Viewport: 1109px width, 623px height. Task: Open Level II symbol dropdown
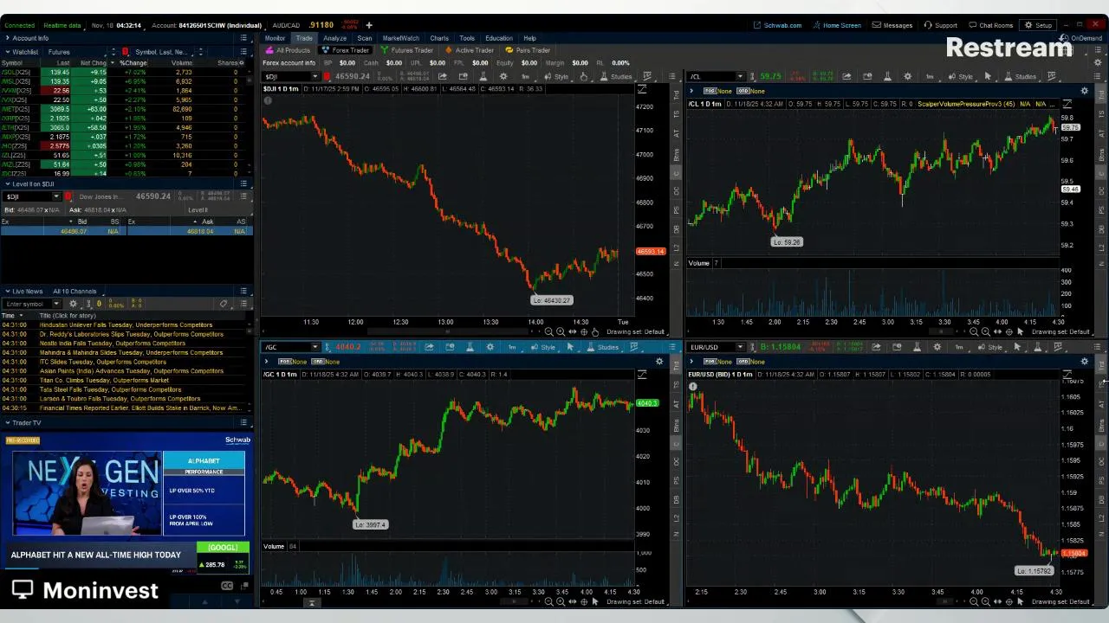point(55,196)
